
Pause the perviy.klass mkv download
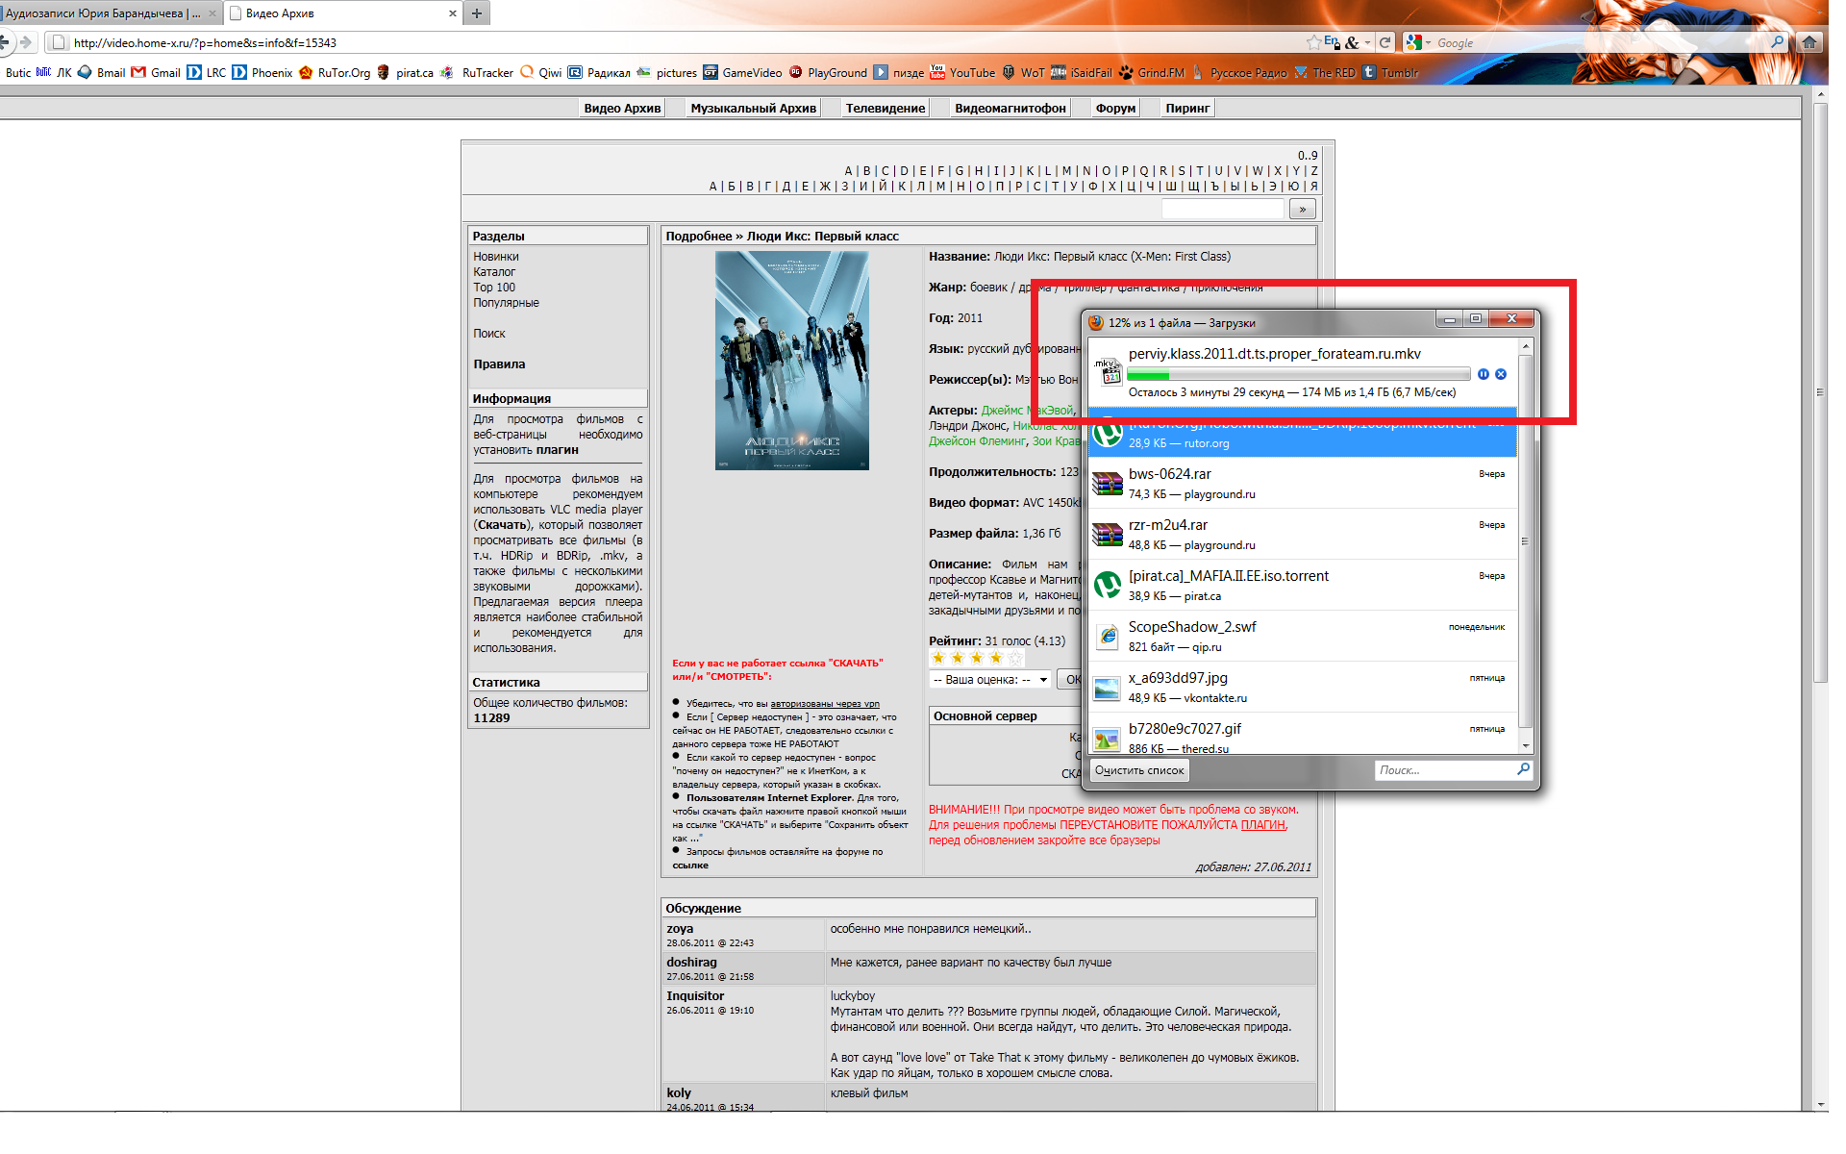pyautogui.click(x=1484, y=374)
